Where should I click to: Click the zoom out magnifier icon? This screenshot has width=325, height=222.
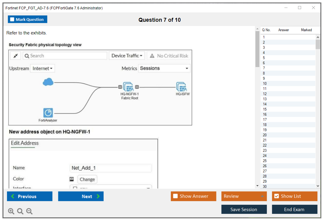[x=29, y=211]
